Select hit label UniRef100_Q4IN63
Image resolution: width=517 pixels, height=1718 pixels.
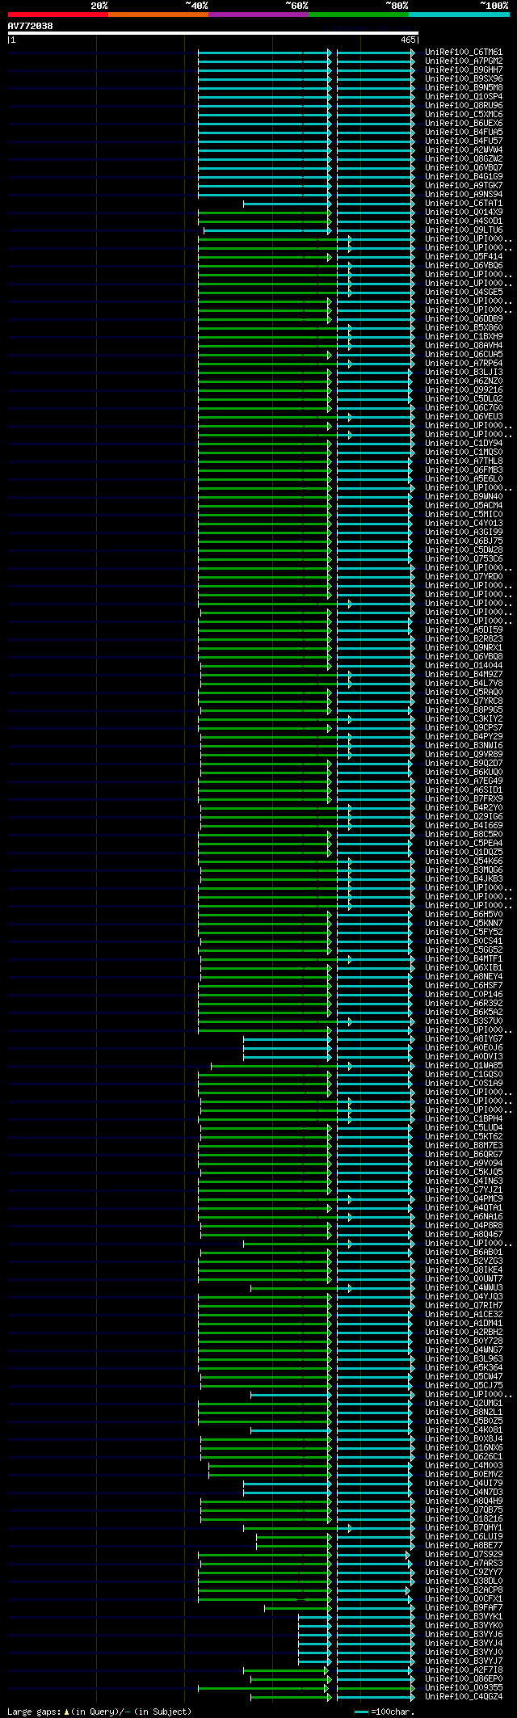(464, 1181)
